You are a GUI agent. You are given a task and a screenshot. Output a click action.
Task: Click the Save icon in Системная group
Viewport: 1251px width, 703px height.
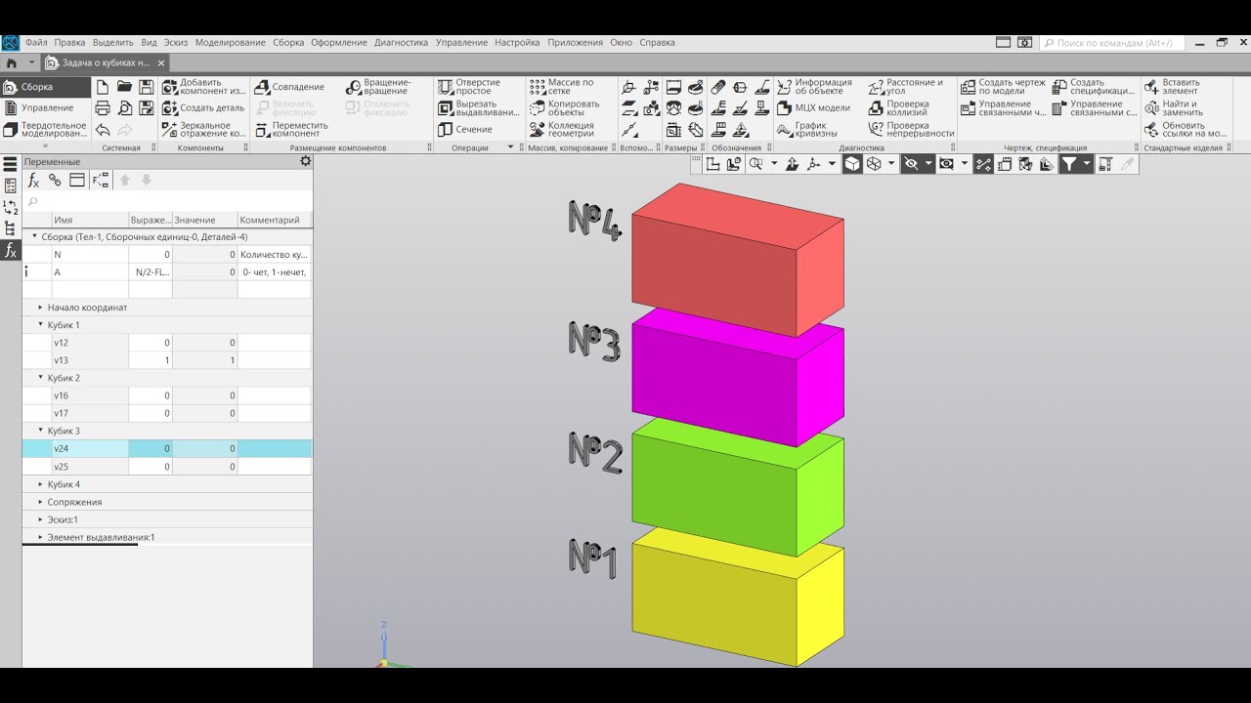(147, 87)
